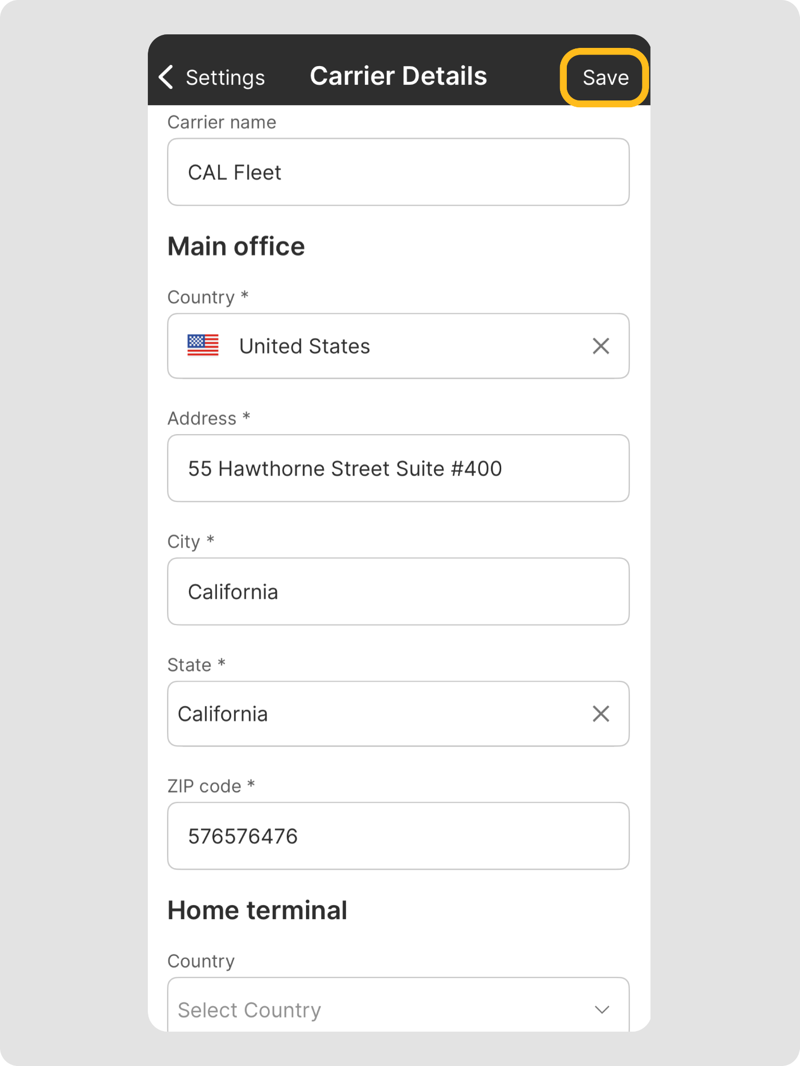The width and height of the screenshot is (800, 1066).
Task: Expand Home terminal country chevron arrow
Action: coord(602,1010)
